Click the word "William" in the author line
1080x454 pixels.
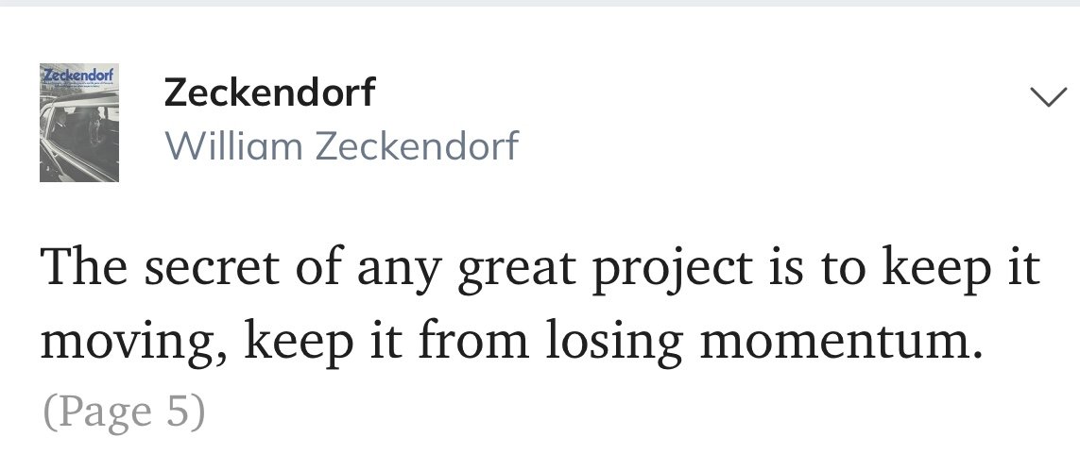(233, 146)
